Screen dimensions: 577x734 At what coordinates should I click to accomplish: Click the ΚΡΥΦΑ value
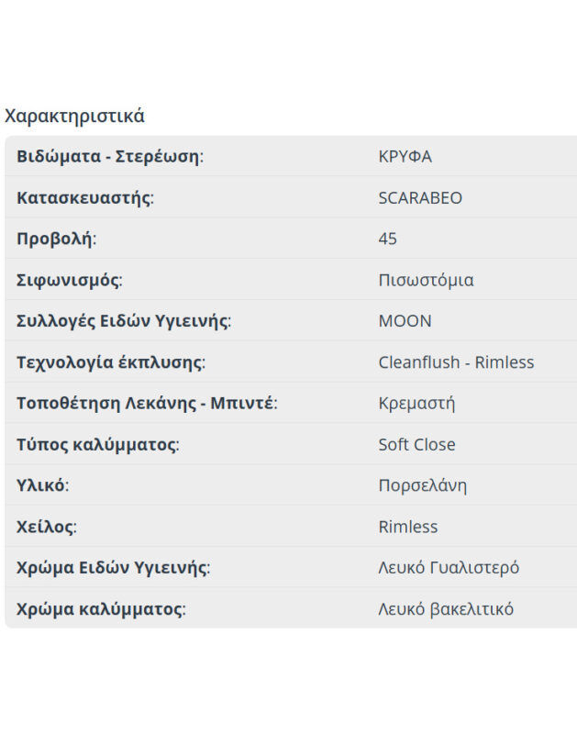405,156
